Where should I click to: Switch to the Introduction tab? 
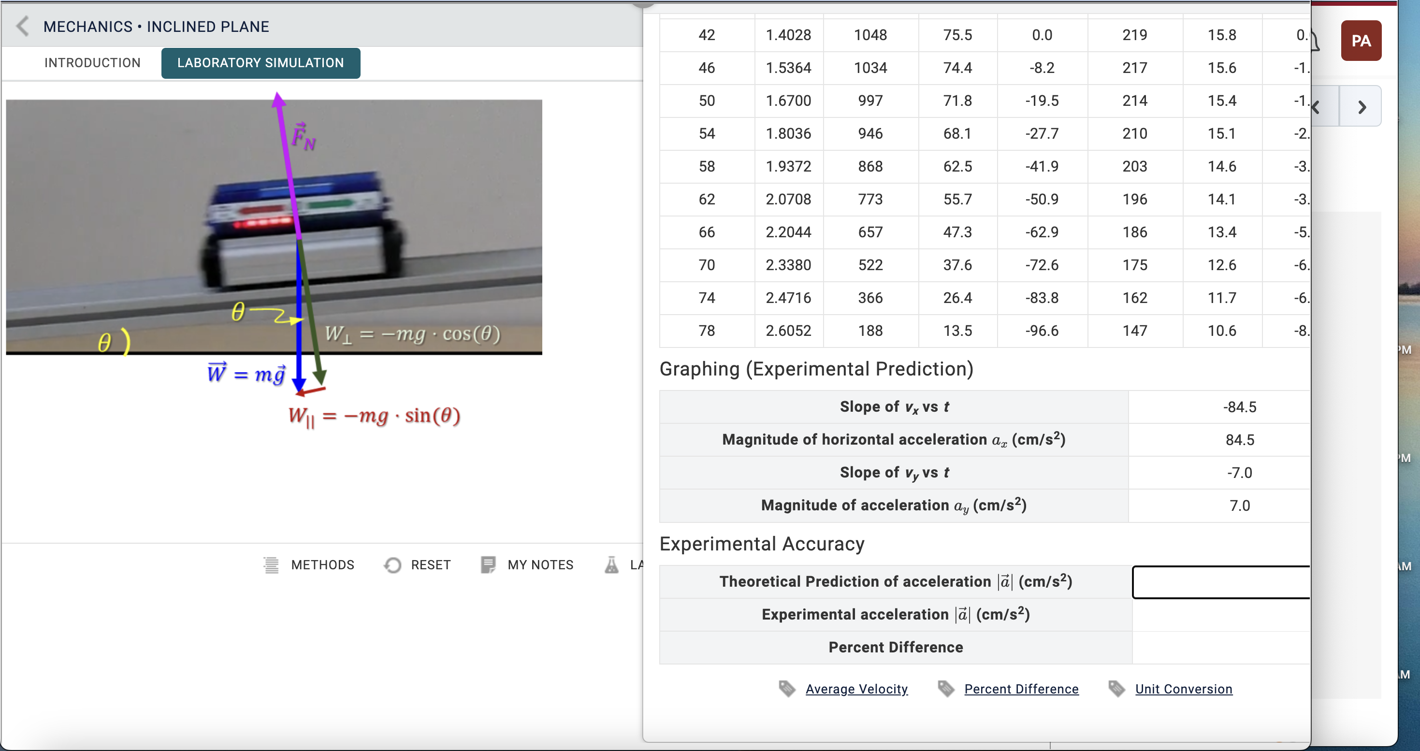(x=92, y=62)
